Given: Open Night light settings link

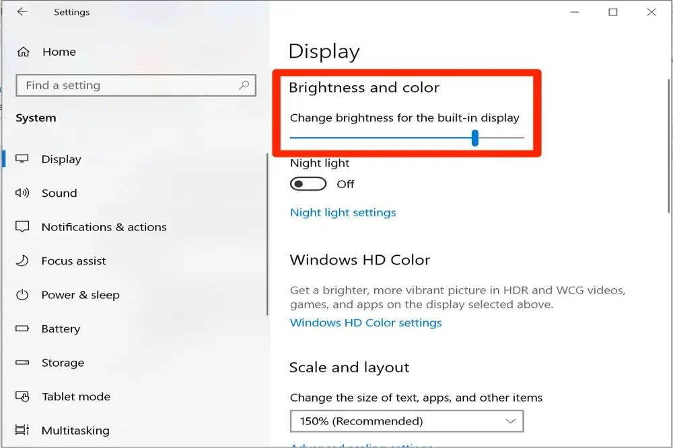Looking at the screenshot, I should pos(343,212).
